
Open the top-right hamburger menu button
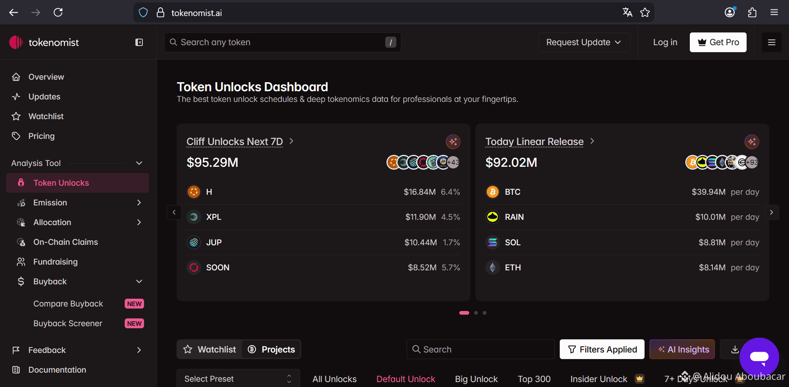[772, 42]
